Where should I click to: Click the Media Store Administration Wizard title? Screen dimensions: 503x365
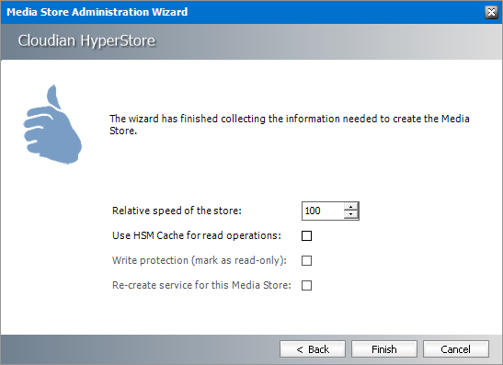tap(97, 12)
